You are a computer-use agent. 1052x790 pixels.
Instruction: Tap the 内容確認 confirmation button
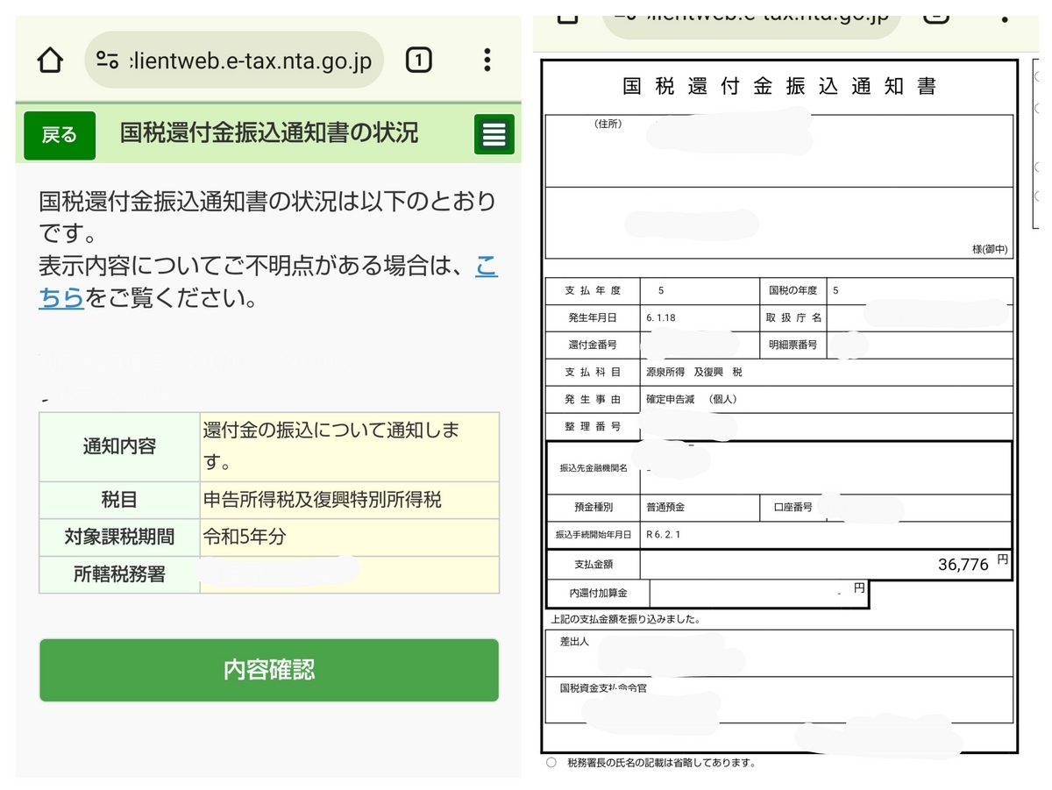268,670
